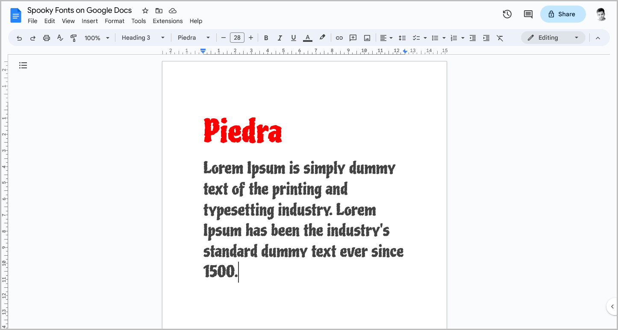Open the Heading 3 styles dropdown
This screenshot has width=618, height=330.
tap(143, 38)
